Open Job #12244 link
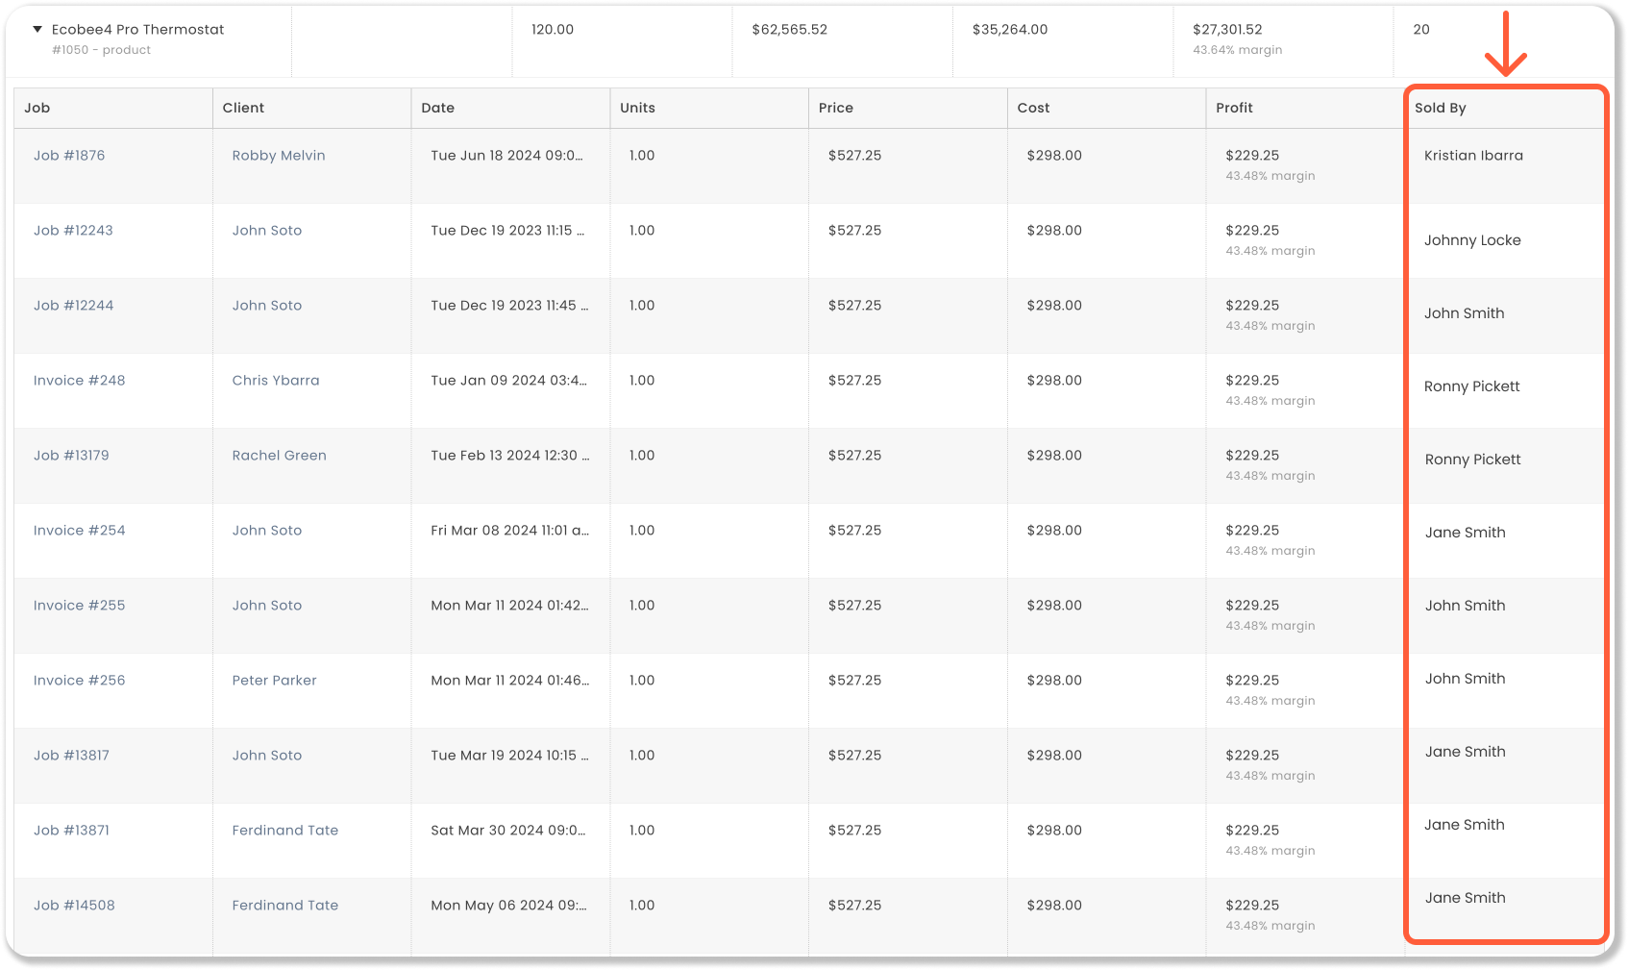Image resolution: width=1628 pixels, height=970 pixels. coord(73,306)
